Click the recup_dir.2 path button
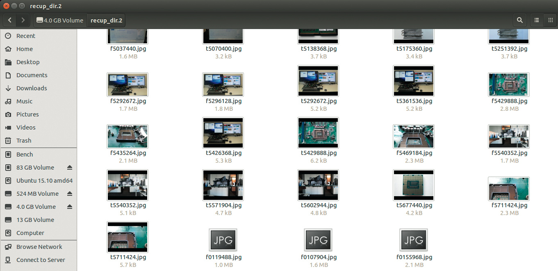Screen dimensions: 558x271 106,20
